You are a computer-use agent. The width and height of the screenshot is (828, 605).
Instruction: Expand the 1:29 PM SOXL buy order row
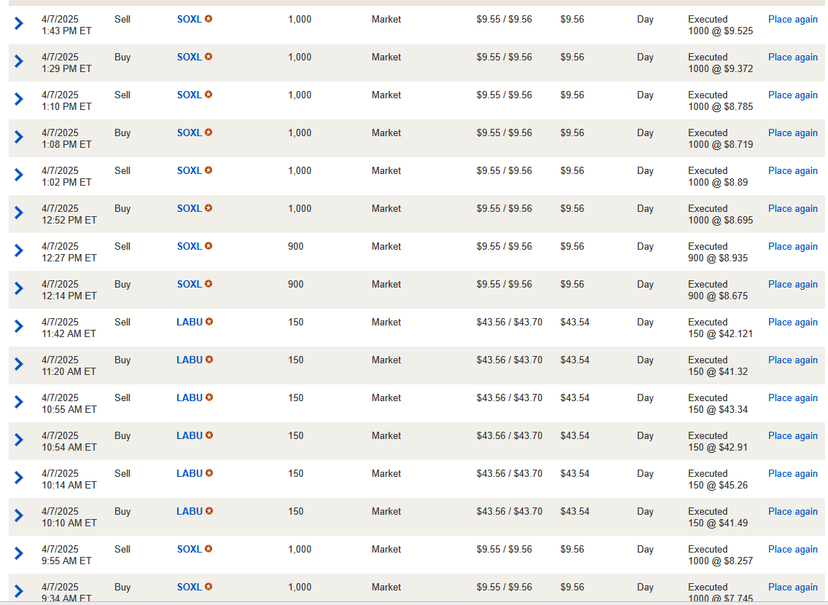pos(19,61)
